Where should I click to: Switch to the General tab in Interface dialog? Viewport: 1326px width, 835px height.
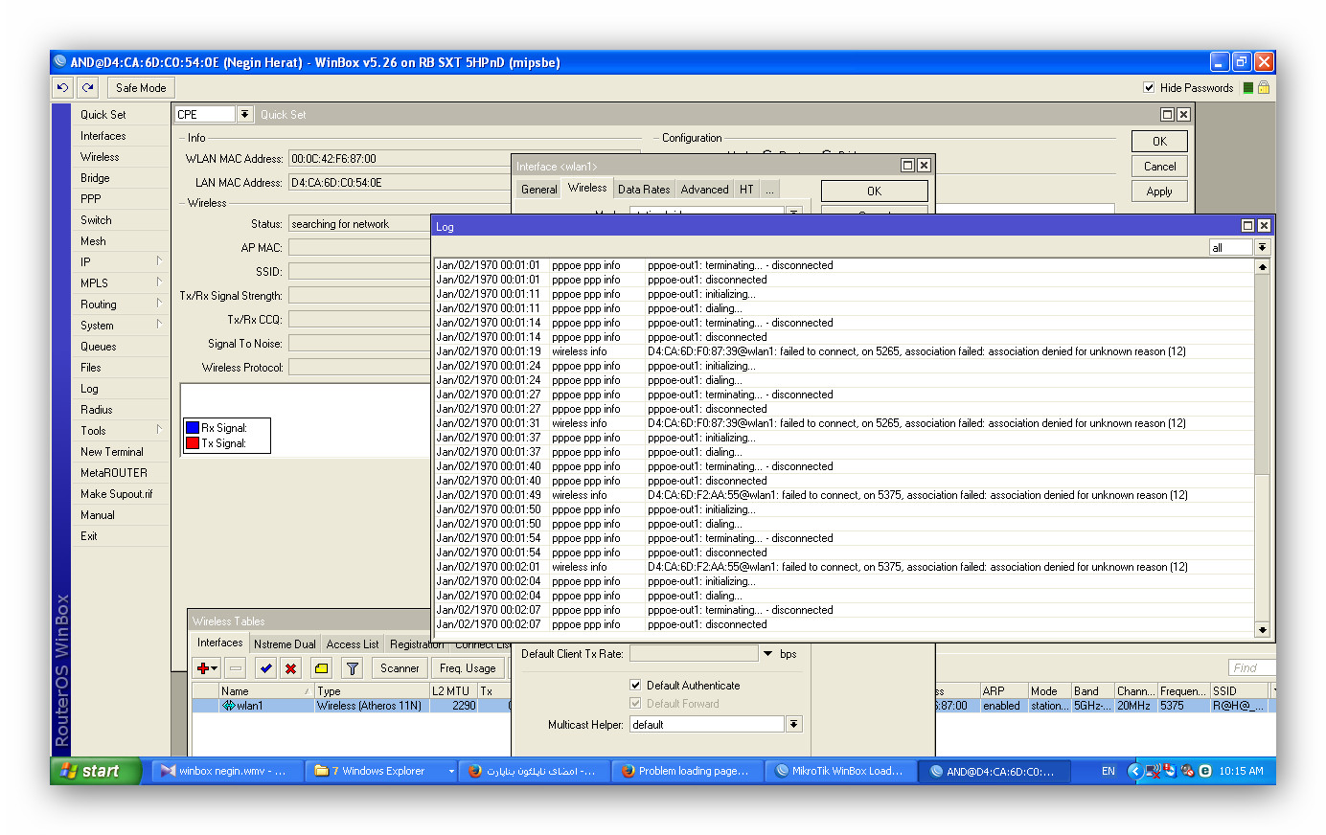[x=538, y=190]
